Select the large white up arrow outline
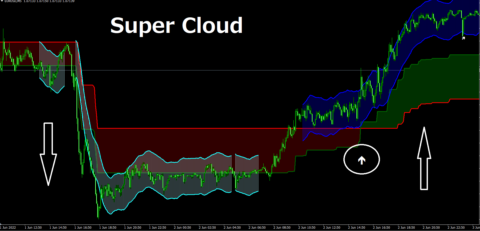Image resolution: width=480 pixels, height=231 pixels. tap(424, 158)
